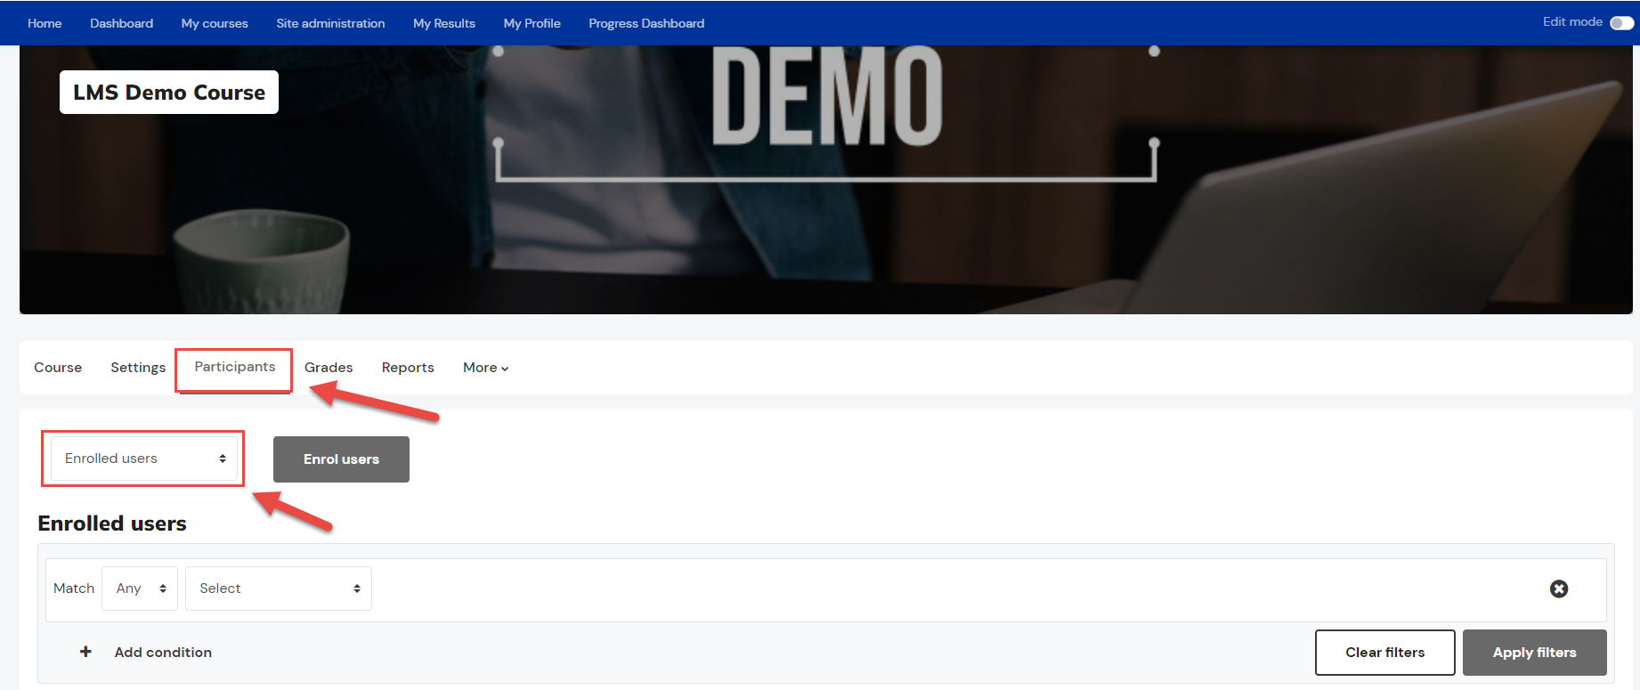Open My courses in top navigation
Image resolution: width=1640 pixels, height=690 pixels.
pyautogui.click(x=215, y=23)
